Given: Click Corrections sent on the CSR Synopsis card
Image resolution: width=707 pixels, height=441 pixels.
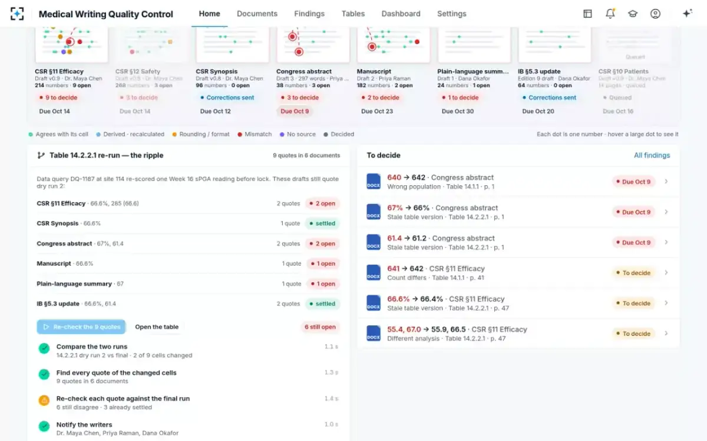Looking at the screenshot, I should click(x=226, y=98).
